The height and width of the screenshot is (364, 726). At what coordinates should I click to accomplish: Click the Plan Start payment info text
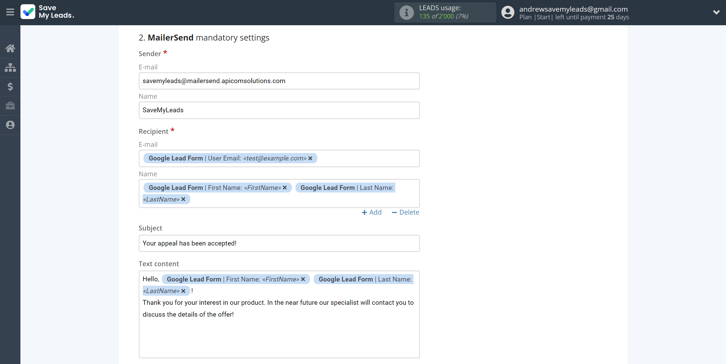[x=574, y=17]
